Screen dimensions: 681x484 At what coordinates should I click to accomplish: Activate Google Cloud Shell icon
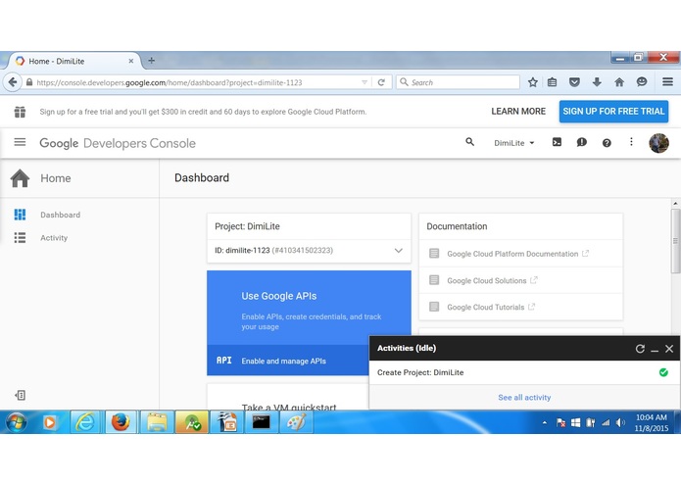[x=557, y=142]
